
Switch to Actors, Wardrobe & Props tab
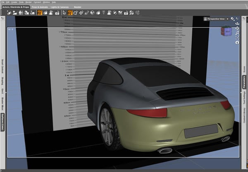pos(16,7)
